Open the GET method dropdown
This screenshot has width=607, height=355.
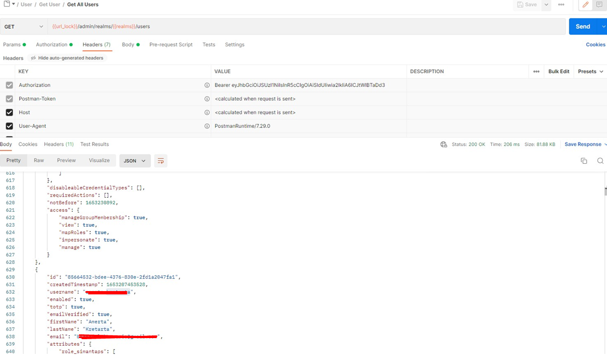tap(23, 26)
